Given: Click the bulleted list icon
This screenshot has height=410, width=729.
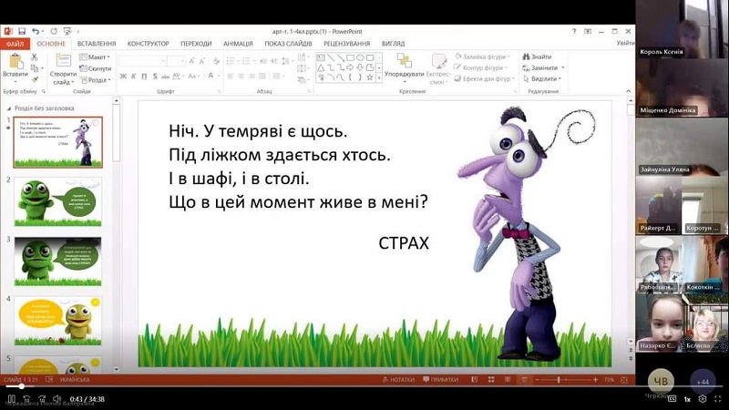Looking at the screenshot, I should 230,61.
